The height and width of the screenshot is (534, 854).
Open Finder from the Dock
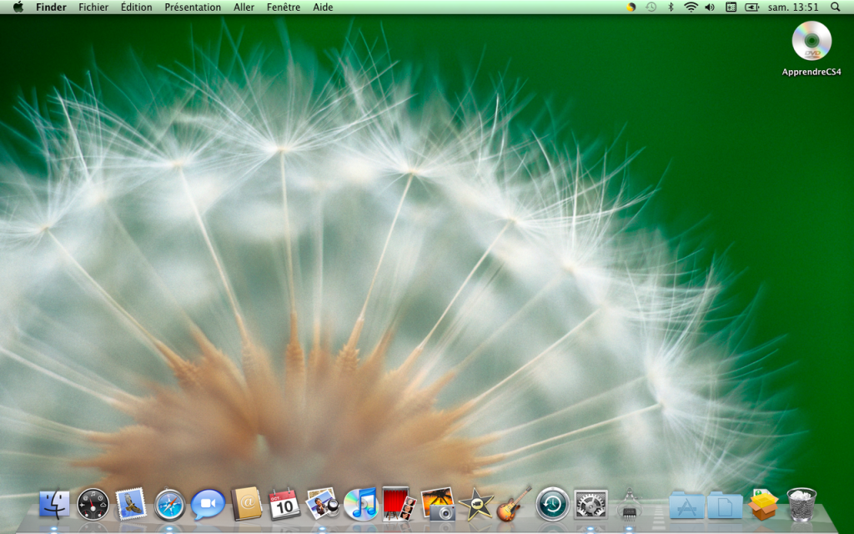[54, 504]
